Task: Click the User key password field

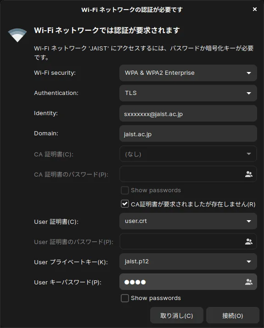Action: tap(188, 282)
